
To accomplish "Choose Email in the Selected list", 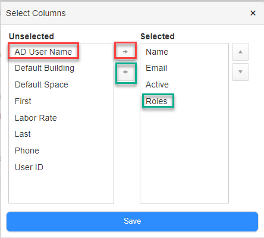I will (156, 68).
